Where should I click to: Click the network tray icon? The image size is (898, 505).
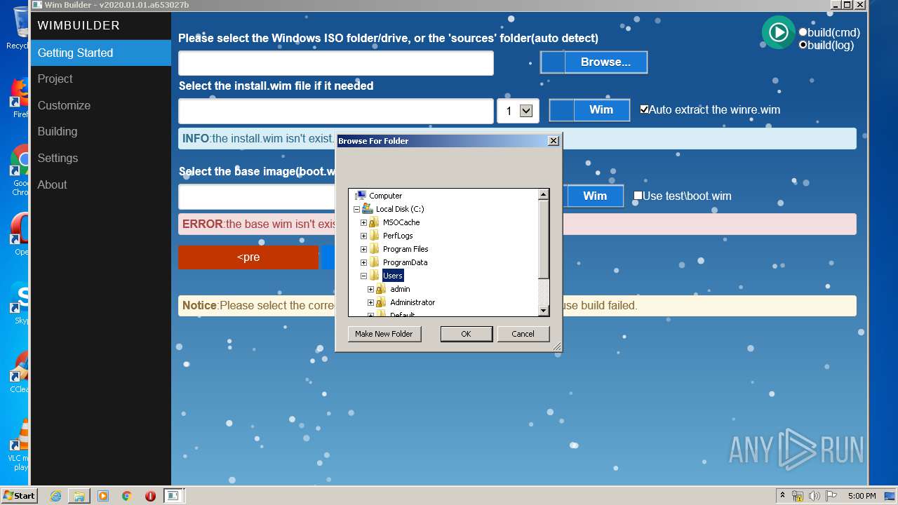click(798, 496)
